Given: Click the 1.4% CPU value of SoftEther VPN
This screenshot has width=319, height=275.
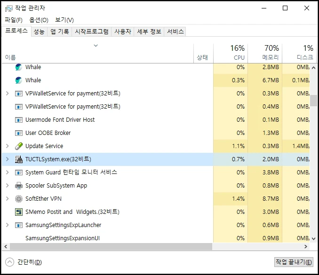Looking at the screenshot, I should point(238,199).
